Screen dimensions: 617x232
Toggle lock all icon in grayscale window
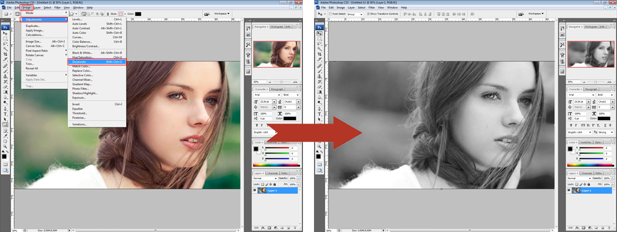click(x=589, y=185)
